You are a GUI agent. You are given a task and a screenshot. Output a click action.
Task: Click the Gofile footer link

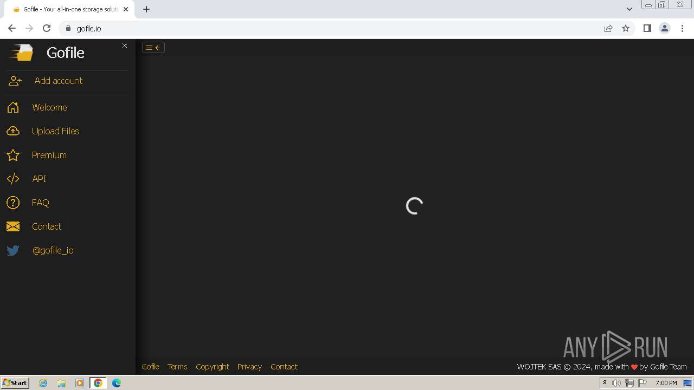click(150, 367)
